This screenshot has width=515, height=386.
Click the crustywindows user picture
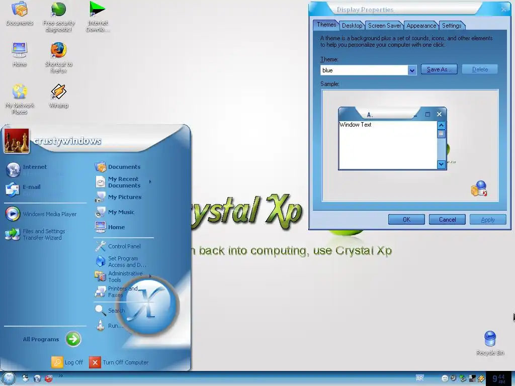tap(17, 141)
